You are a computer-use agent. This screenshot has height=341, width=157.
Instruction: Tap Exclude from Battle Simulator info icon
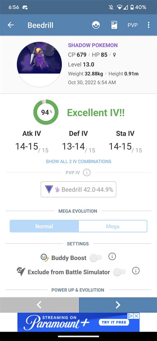pyautogui.click(x=136, y=271)
